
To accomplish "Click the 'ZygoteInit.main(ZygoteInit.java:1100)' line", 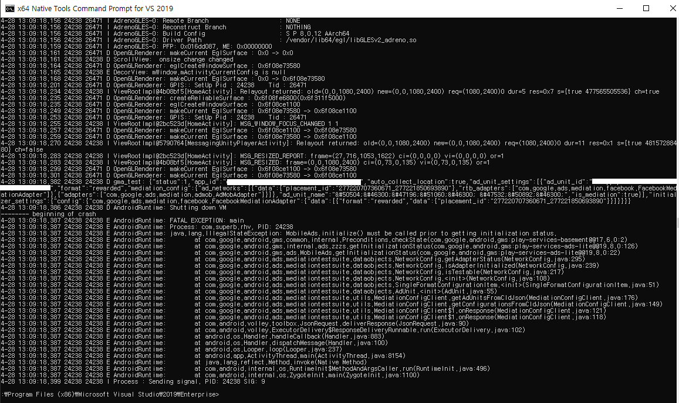I will pyautogui.click(x=210, y=375).
